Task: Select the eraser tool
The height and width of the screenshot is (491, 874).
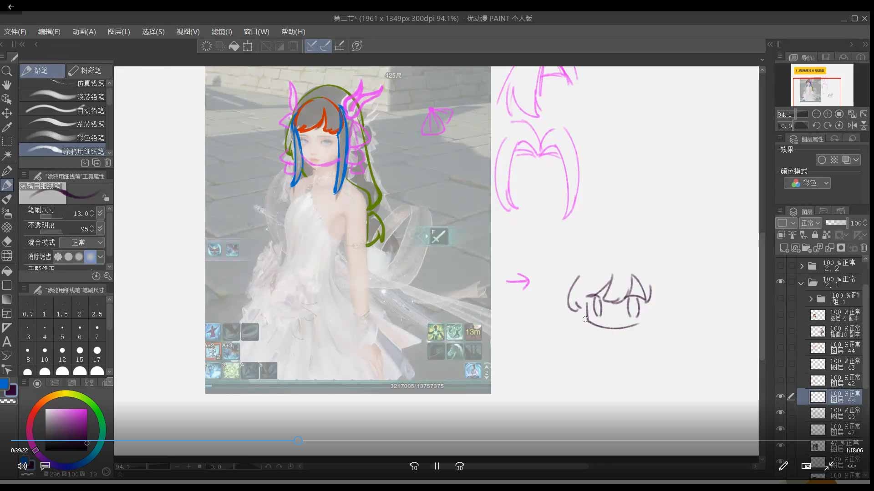Action: tap(7, 241)
